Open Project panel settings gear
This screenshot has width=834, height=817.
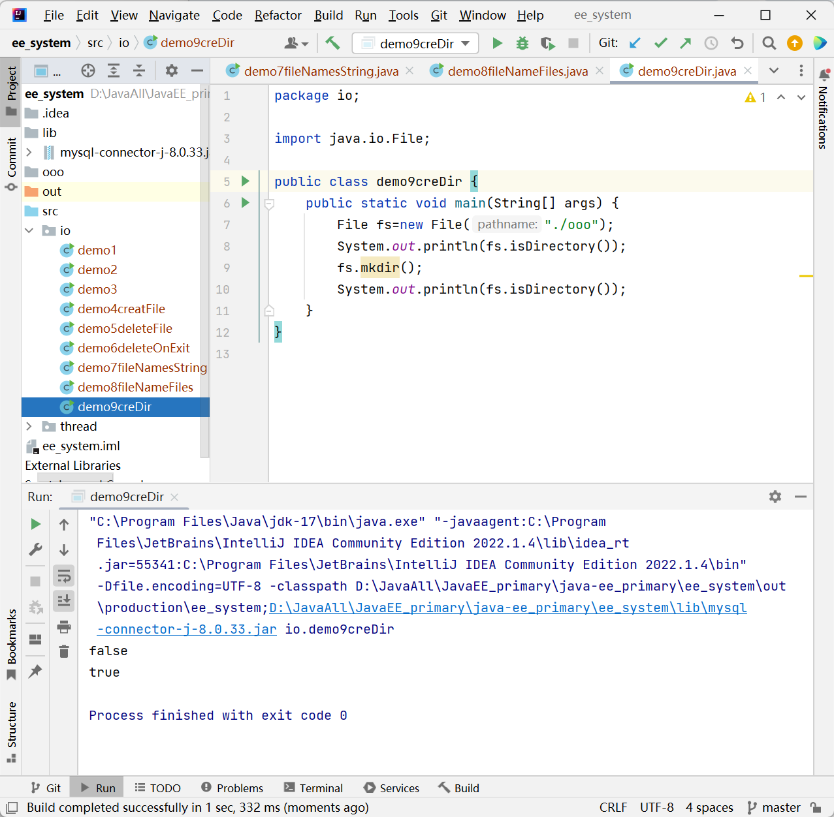(171, 70)
